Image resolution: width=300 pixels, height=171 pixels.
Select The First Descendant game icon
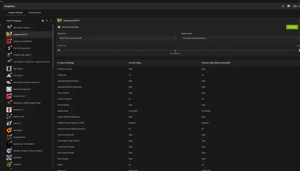click(9, 48)
